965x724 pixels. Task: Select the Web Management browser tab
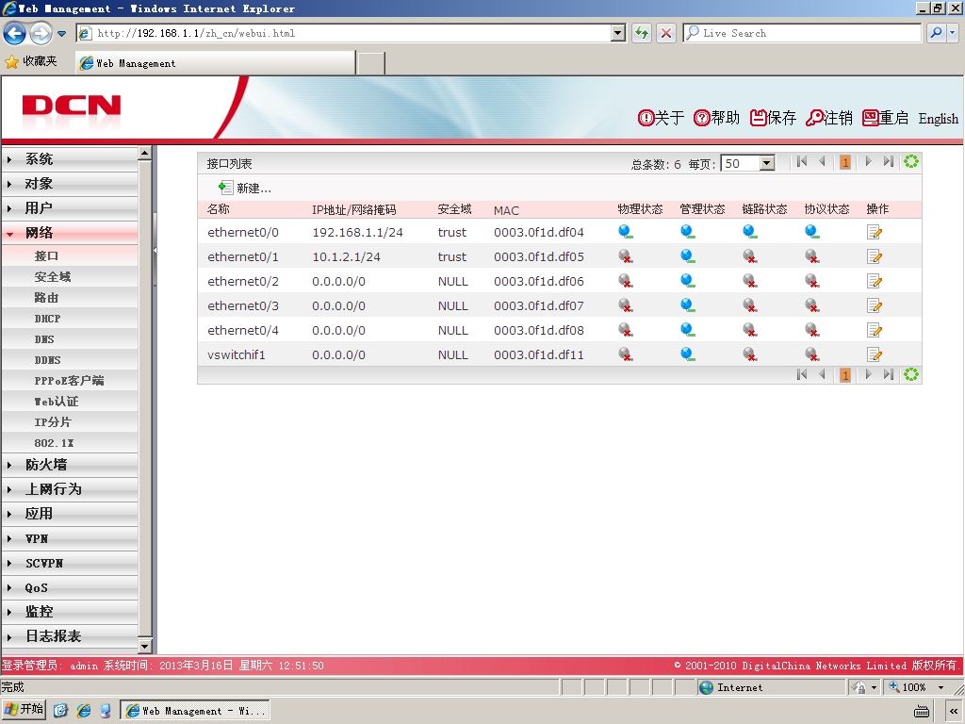pyautogui.click(x=216, y=63)
